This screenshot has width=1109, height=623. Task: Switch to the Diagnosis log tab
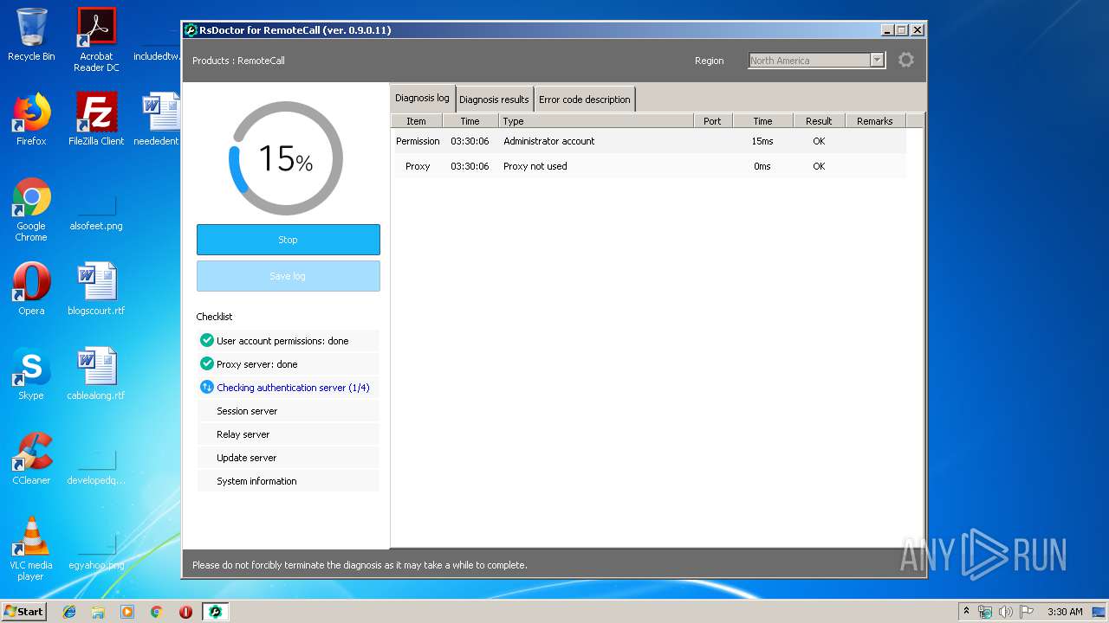pyautogui.click(x=422, y=98)
